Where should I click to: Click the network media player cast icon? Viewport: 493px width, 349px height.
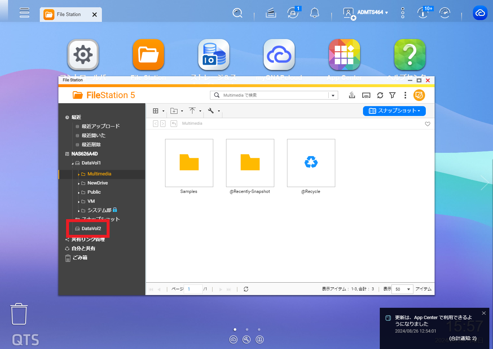(366, 95)
